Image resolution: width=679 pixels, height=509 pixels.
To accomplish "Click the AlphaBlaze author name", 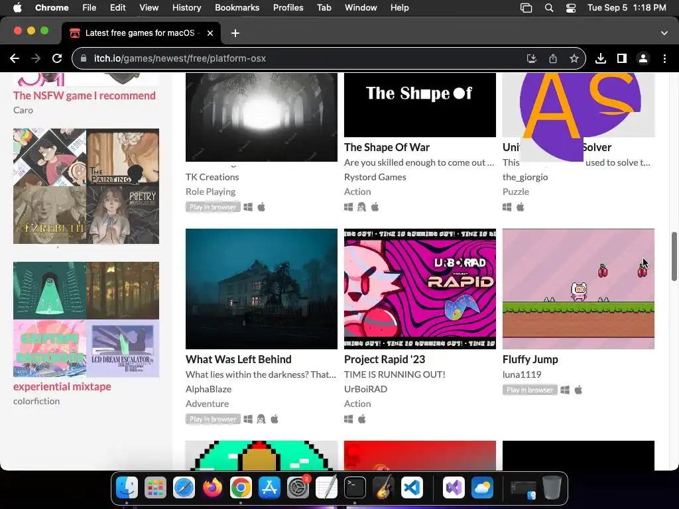I will 208,389.
